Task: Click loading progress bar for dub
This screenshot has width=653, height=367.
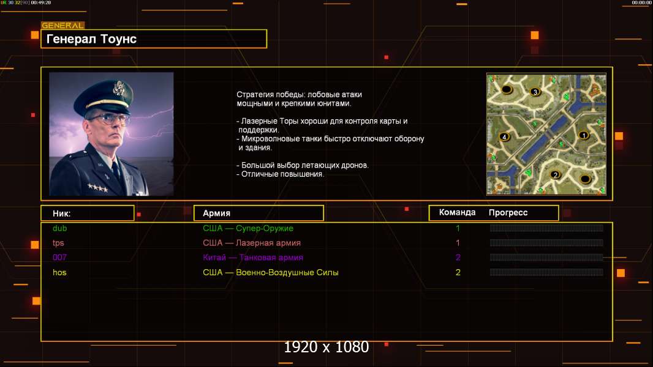Action: pos(546,228)
